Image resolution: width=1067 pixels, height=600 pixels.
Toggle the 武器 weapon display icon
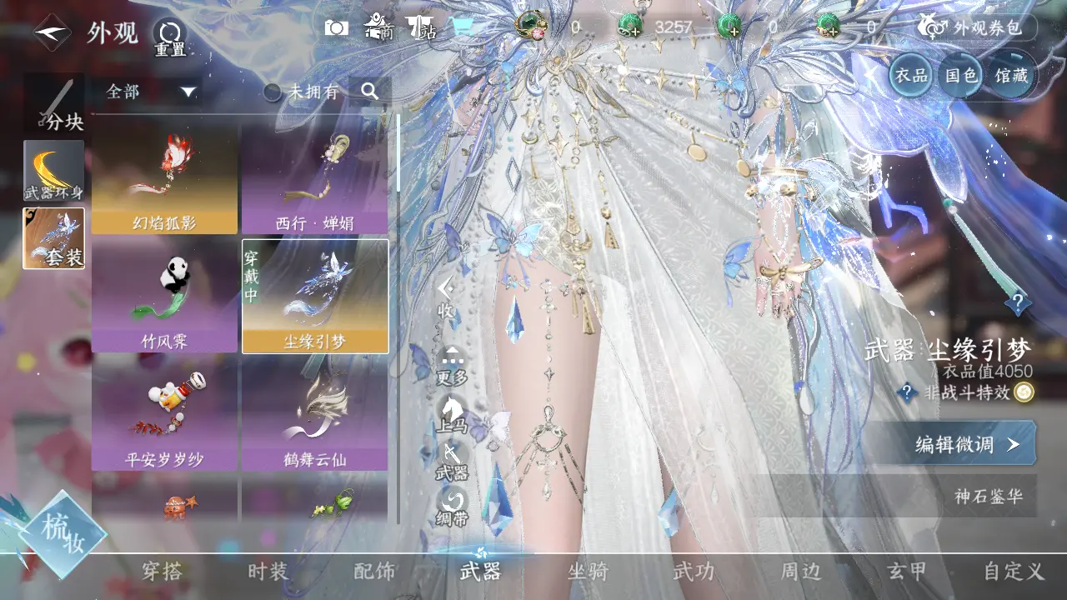452,462
